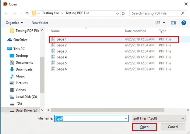This screenshot has width=190, height=134.
Task: Change the view layout icon
Action: 158,23
